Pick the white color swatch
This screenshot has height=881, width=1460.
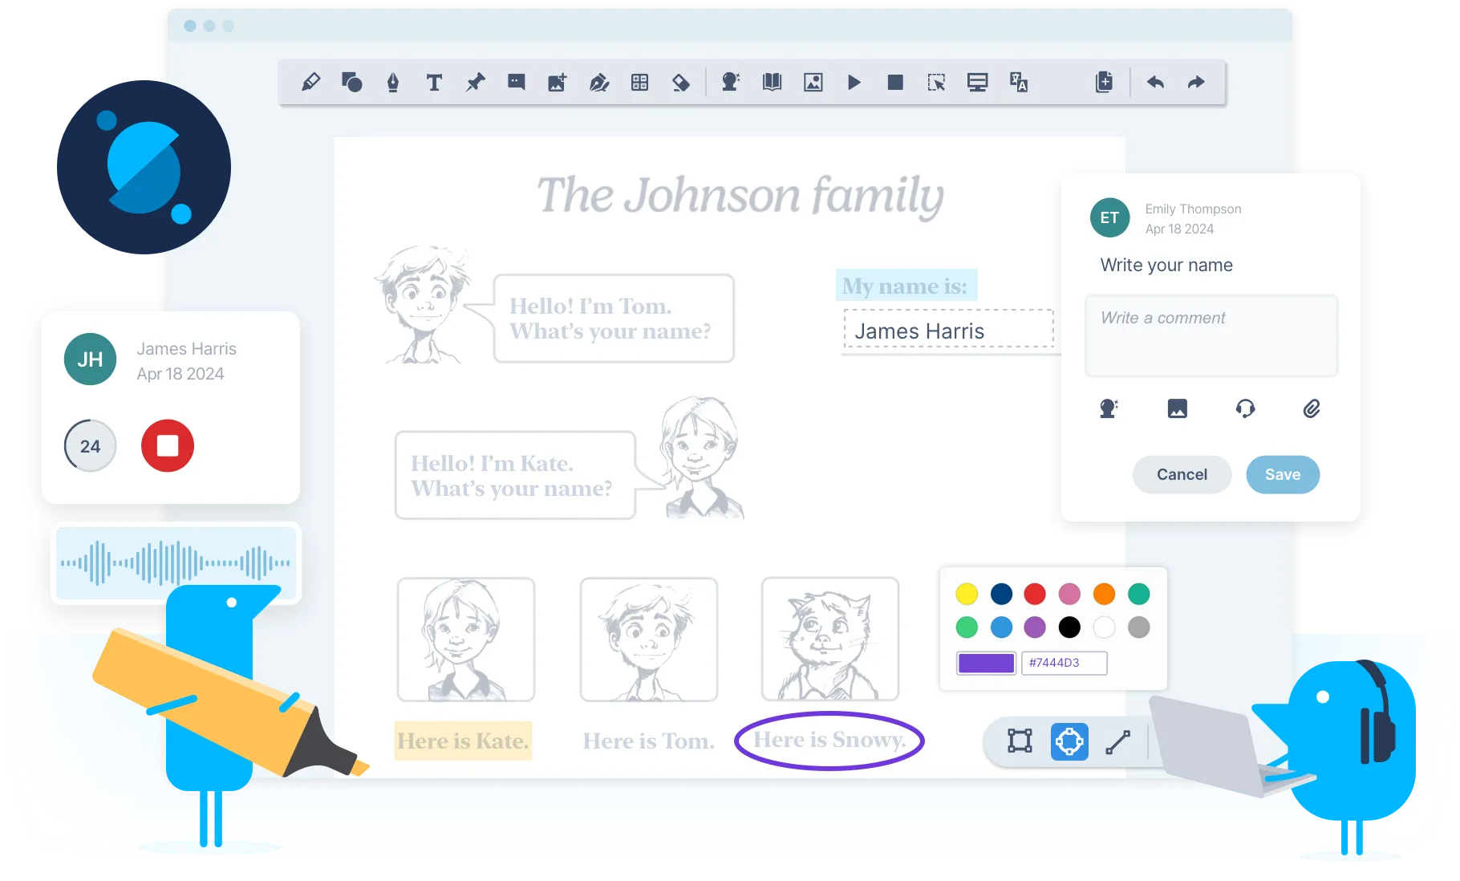[x=1104, y=627]
